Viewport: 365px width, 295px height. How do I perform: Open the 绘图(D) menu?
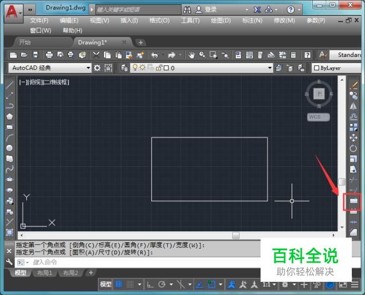coord(220,21)
